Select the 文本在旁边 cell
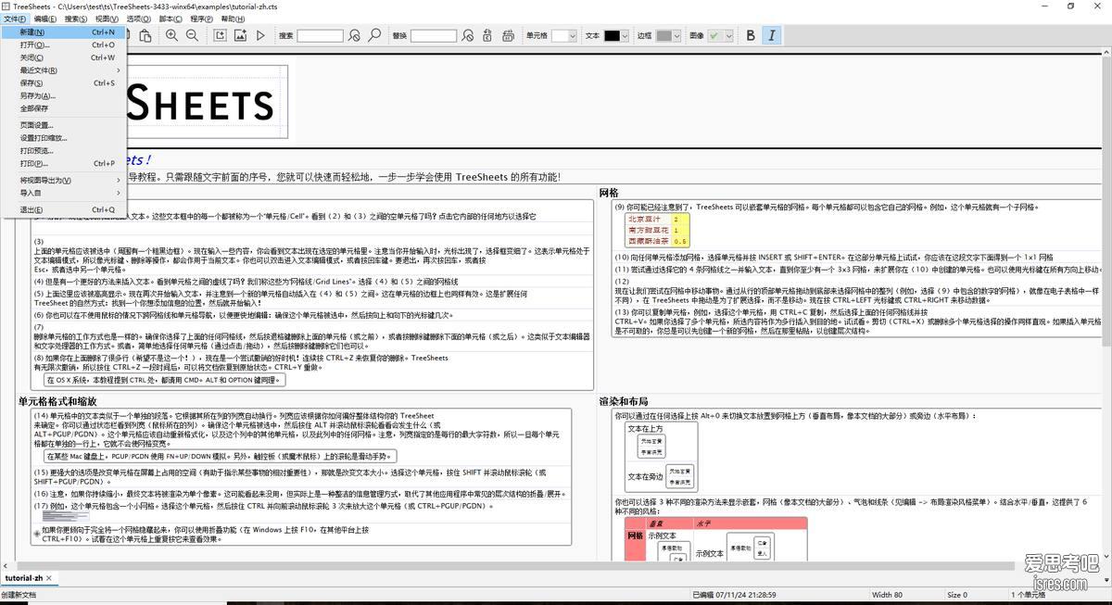1112x605 pixels. (x=646, y=476)
